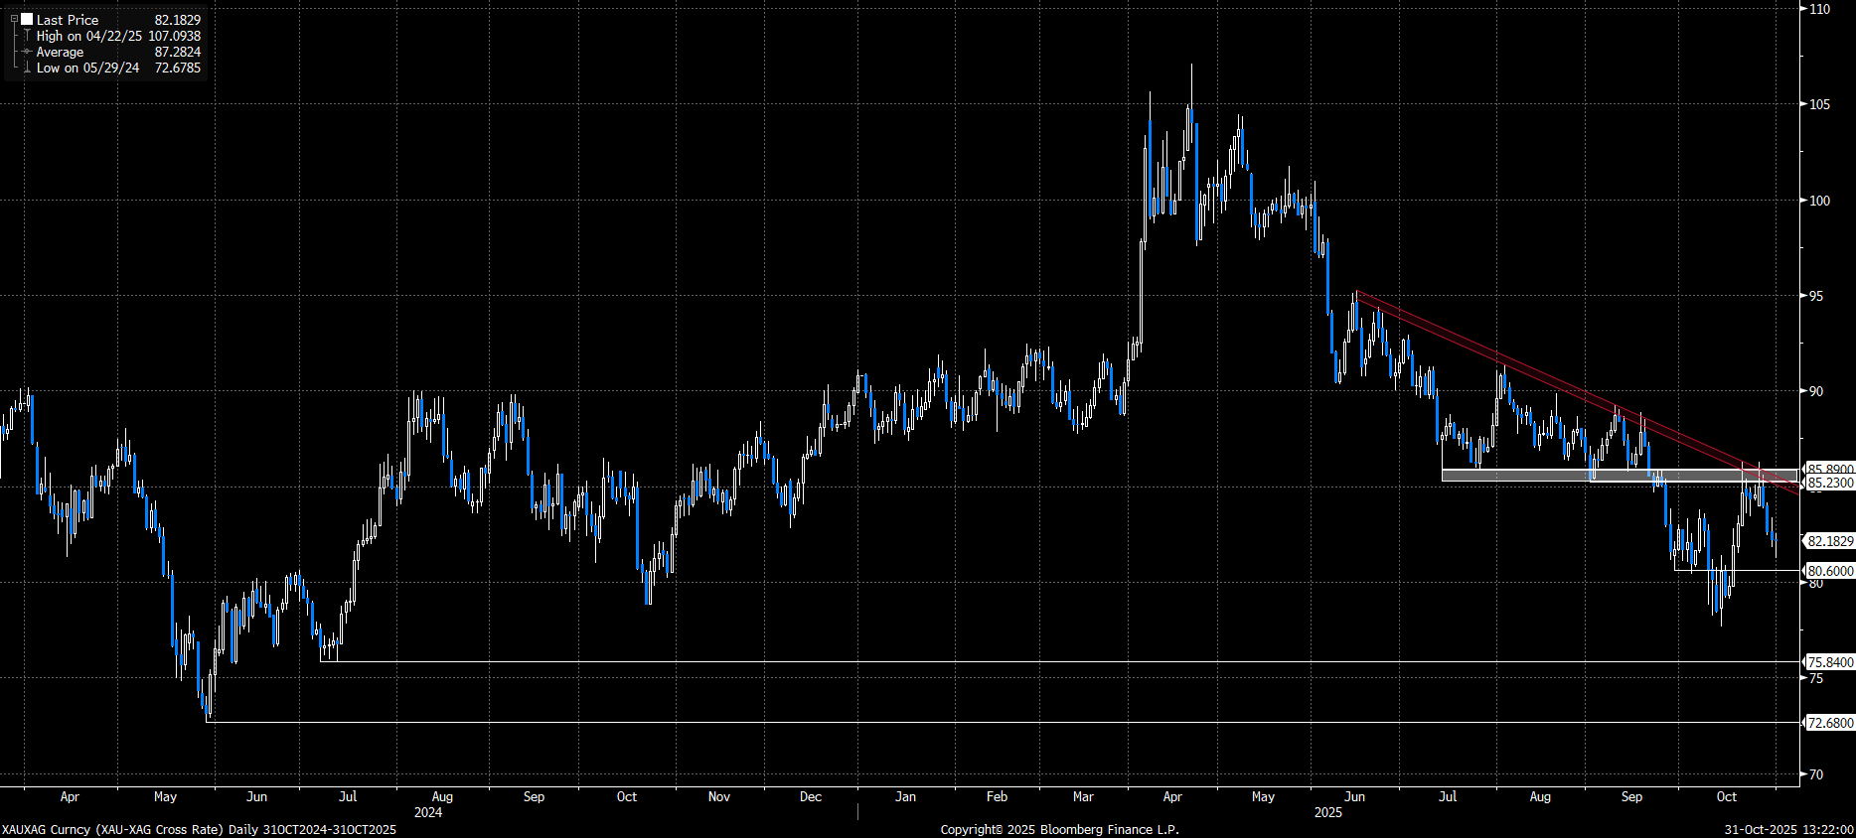Click the XAUXAG Curncy chart title text
This screenshot has width=1856, height=838.
click(x=199, y=829)
